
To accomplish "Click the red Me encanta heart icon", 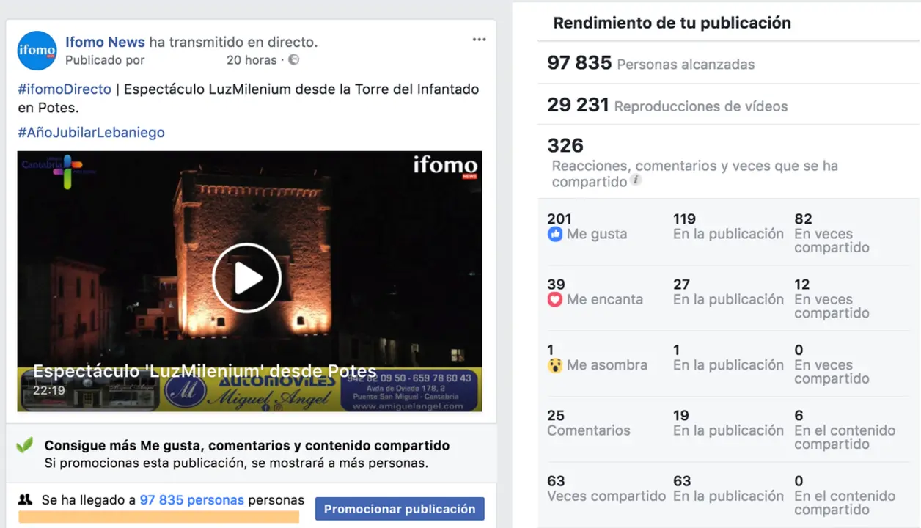I will (x=555, y=300).
